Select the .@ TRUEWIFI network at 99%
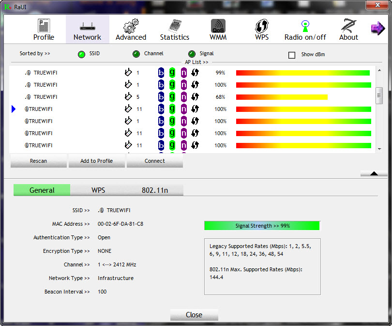This screenshot has height=326, width=392. click(x=191, y=73)
